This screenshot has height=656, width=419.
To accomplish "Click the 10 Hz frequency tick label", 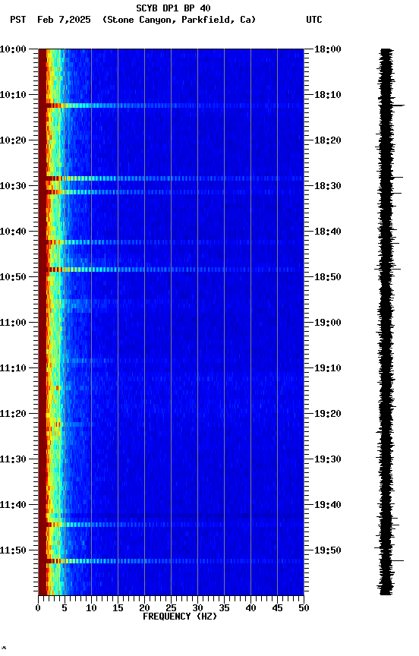I will pyautogui.click(x=91, y=608).
